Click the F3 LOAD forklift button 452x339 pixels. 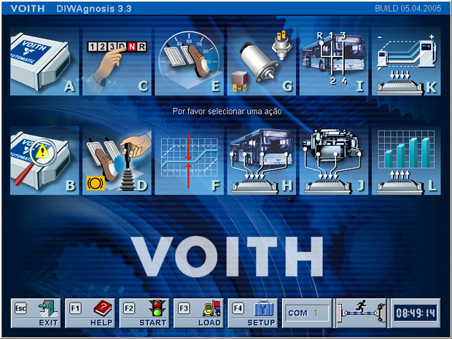(x=198, y=313)
